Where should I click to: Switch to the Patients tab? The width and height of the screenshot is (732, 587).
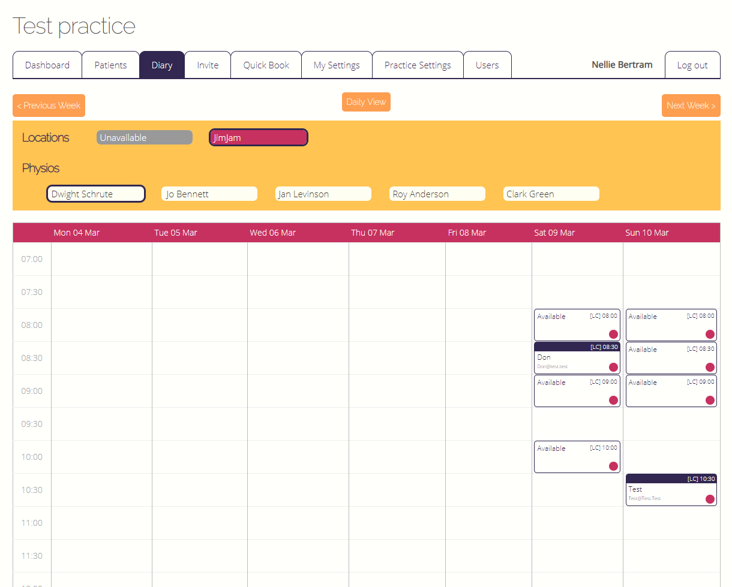click(x=110, y=65)
